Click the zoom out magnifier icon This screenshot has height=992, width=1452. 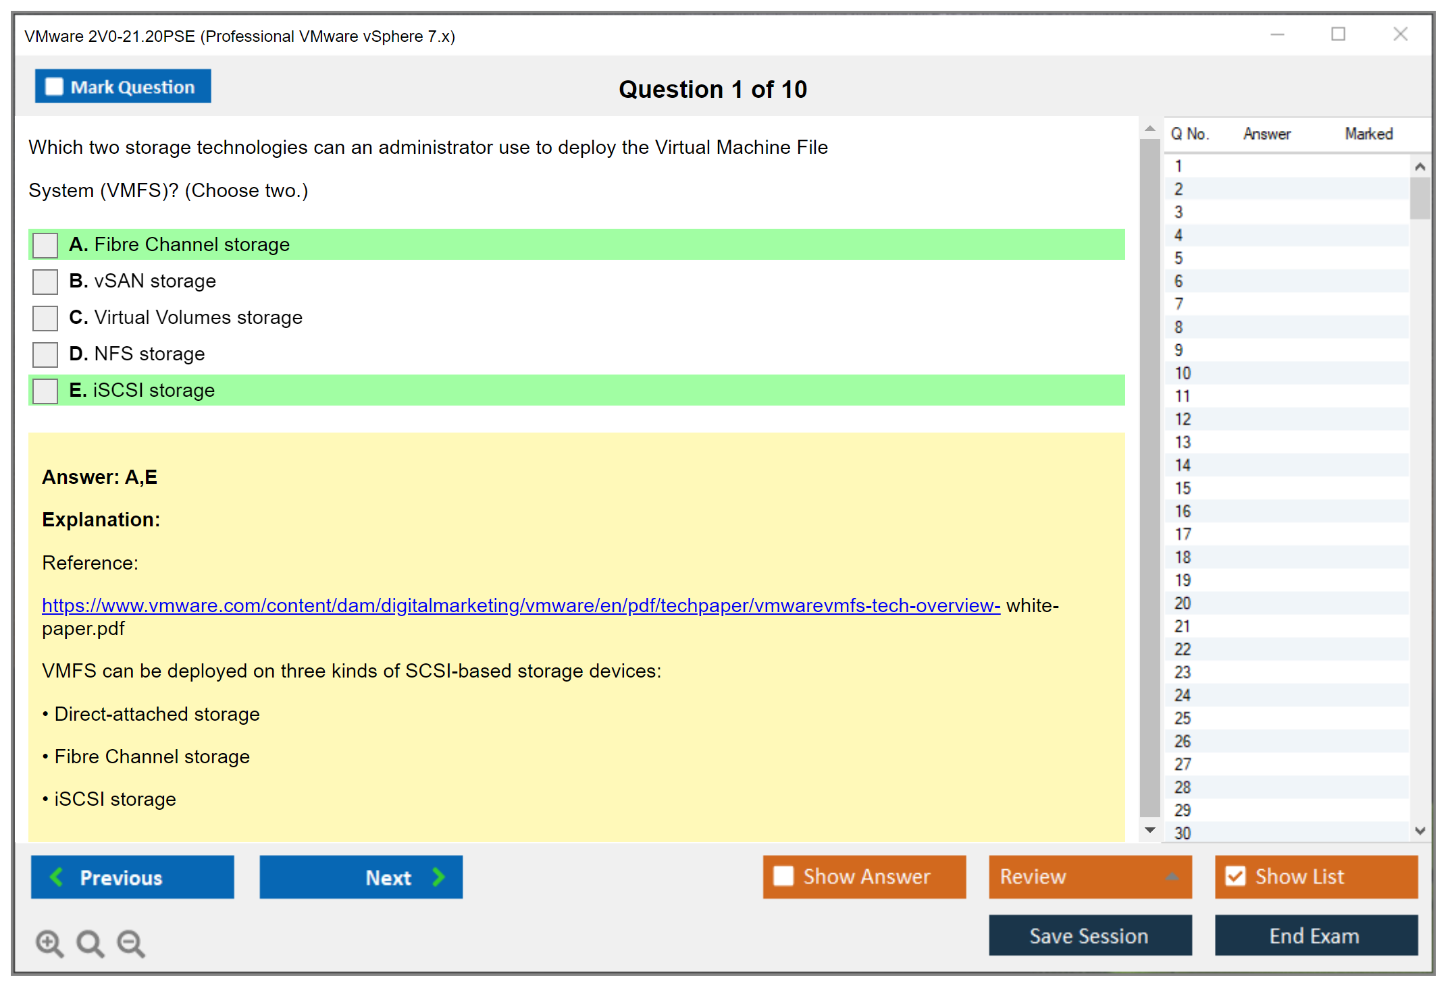130,943
